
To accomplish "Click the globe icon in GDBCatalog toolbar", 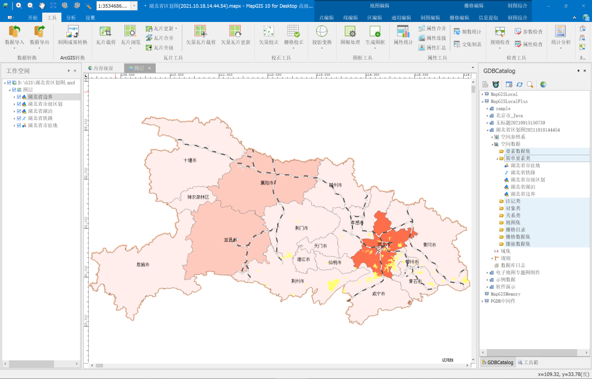I will pos(543,84).
